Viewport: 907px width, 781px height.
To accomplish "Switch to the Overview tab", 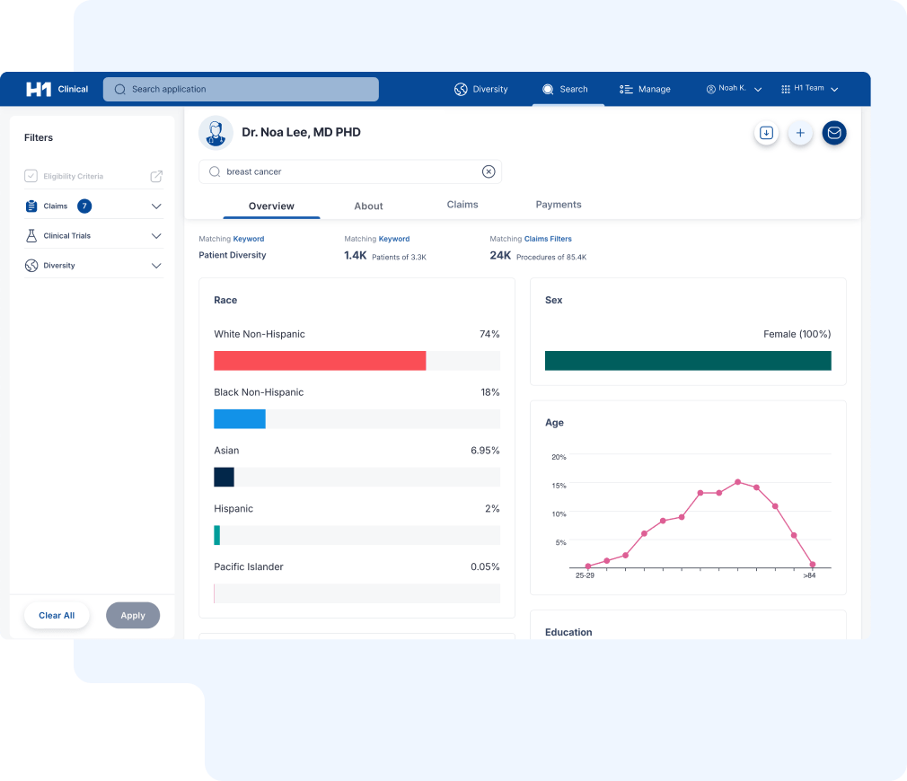I will [271, 206].
